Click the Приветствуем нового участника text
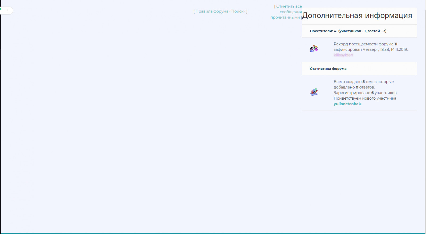The width and height of the screenshot is (426, 234). click(x=365, y=98)
